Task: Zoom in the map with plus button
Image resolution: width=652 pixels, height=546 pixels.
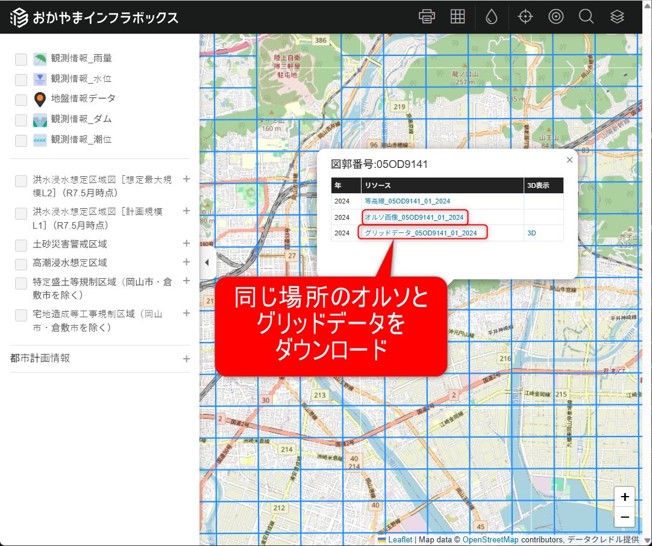Action: point(625,497)
